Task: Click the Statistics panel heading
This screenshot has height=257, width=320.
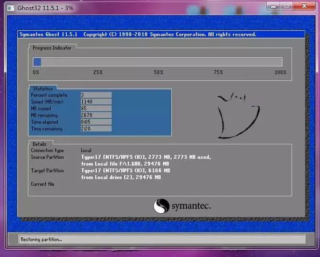Action: [43, 89]
